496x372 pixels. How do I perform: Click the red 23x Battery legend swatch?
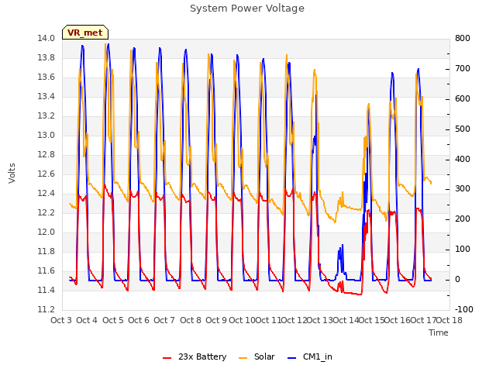point(167,358)
